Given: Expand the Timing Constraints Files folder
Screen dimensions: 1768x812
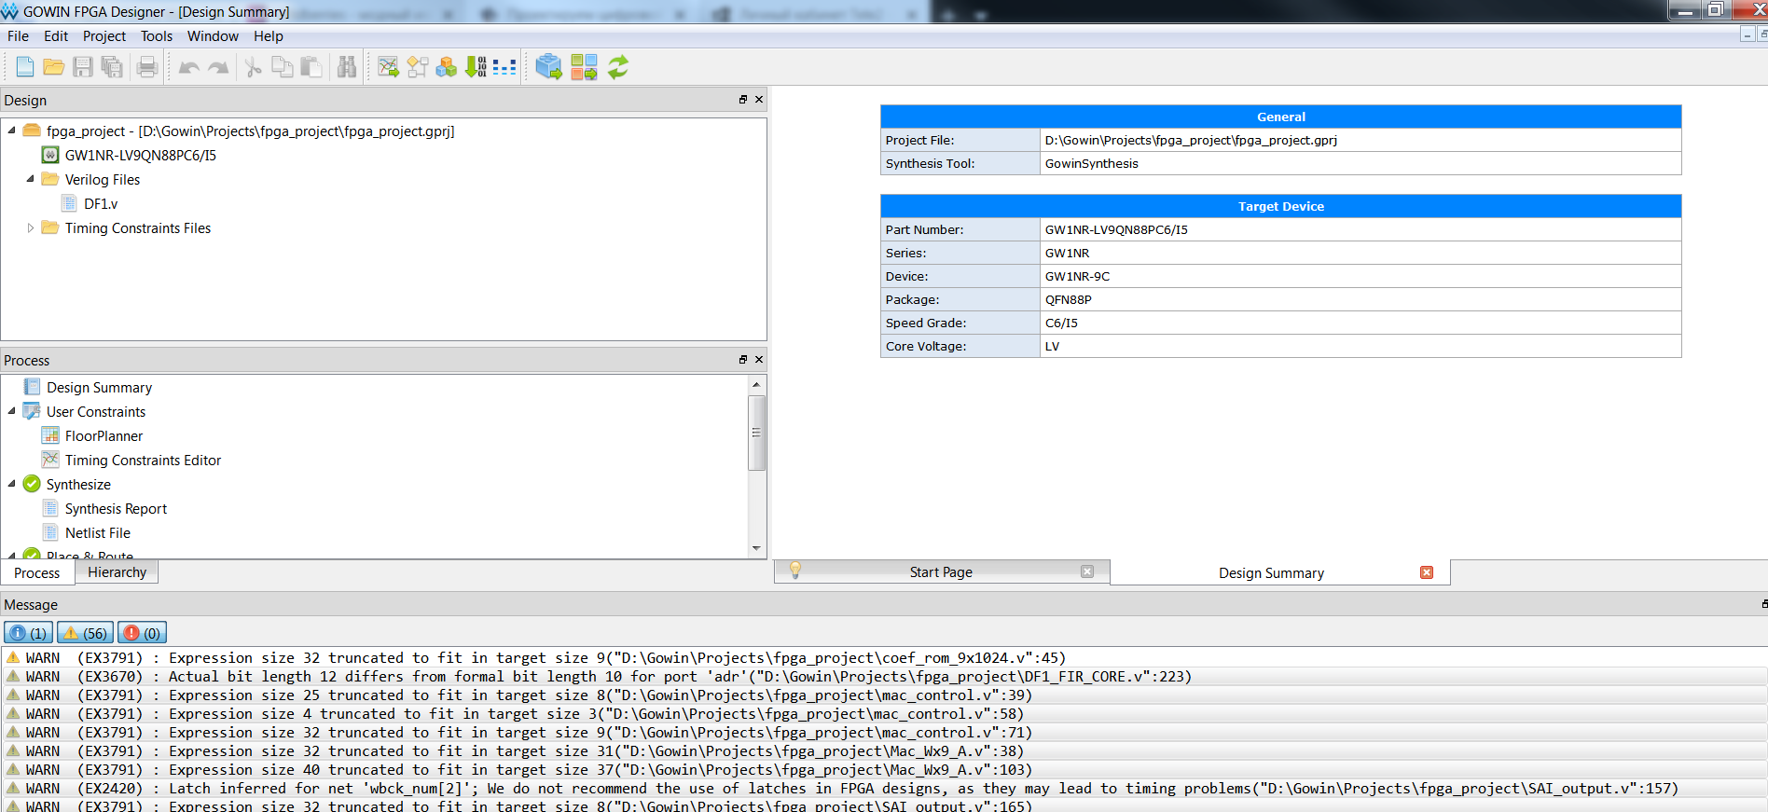Looking at the screenshot, I should tap(30, 228).
